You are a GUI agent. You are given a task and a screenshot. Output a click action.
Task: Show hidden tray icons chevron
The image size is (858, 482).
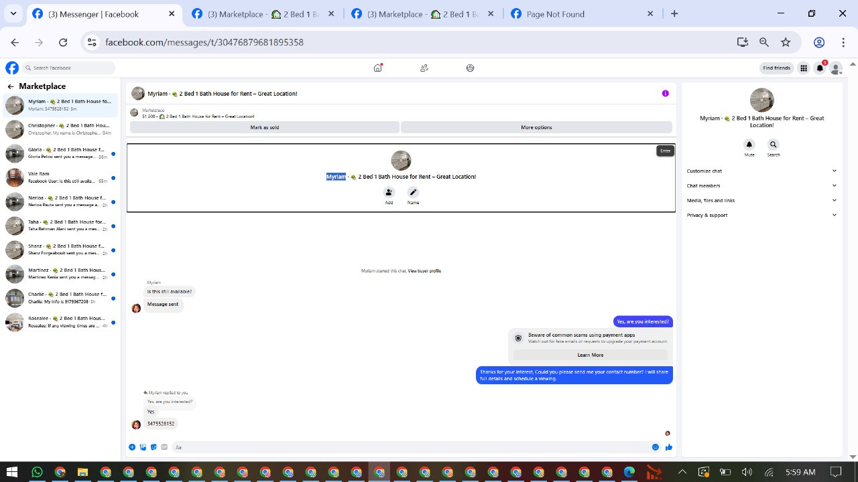tap(682, 472)
